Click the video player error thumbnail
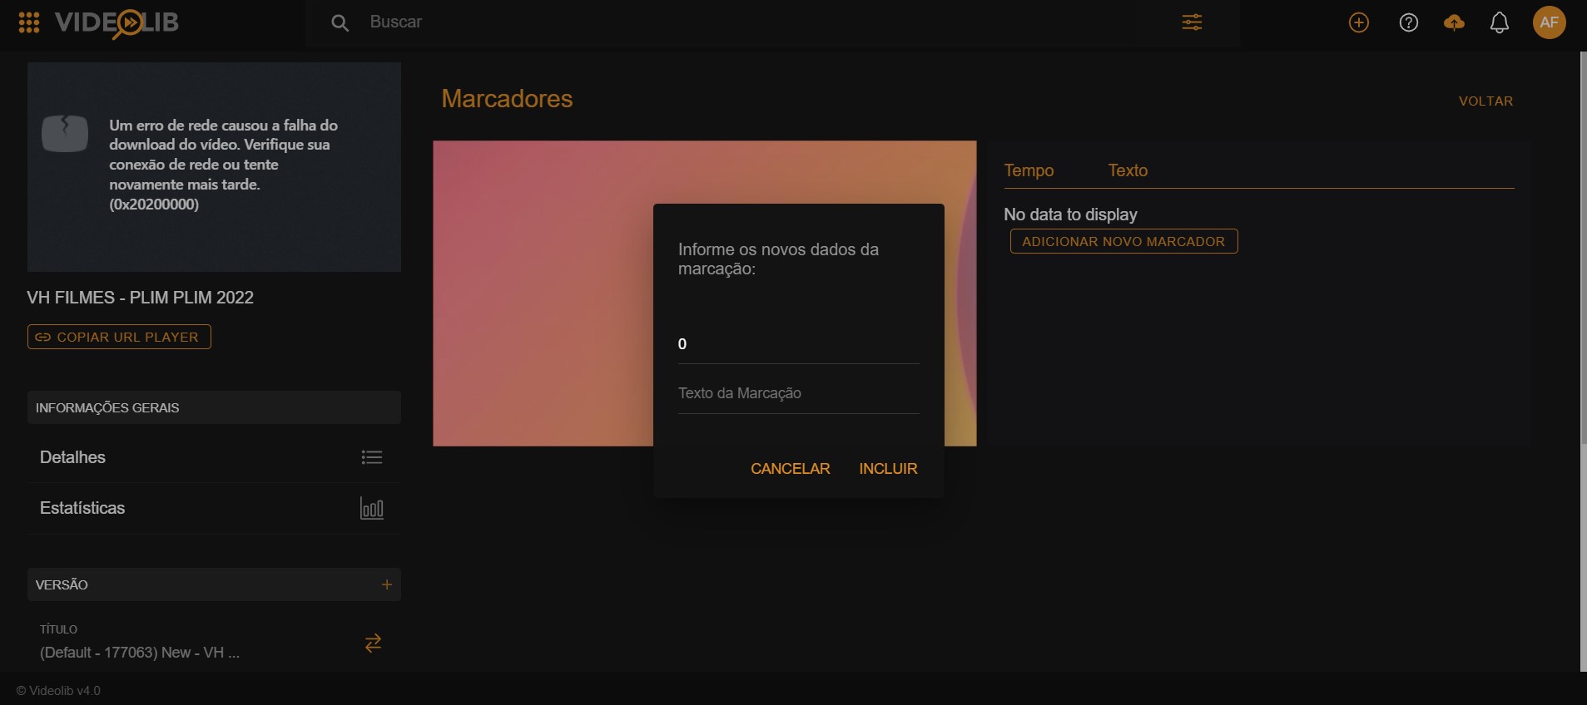 point(214,167)
